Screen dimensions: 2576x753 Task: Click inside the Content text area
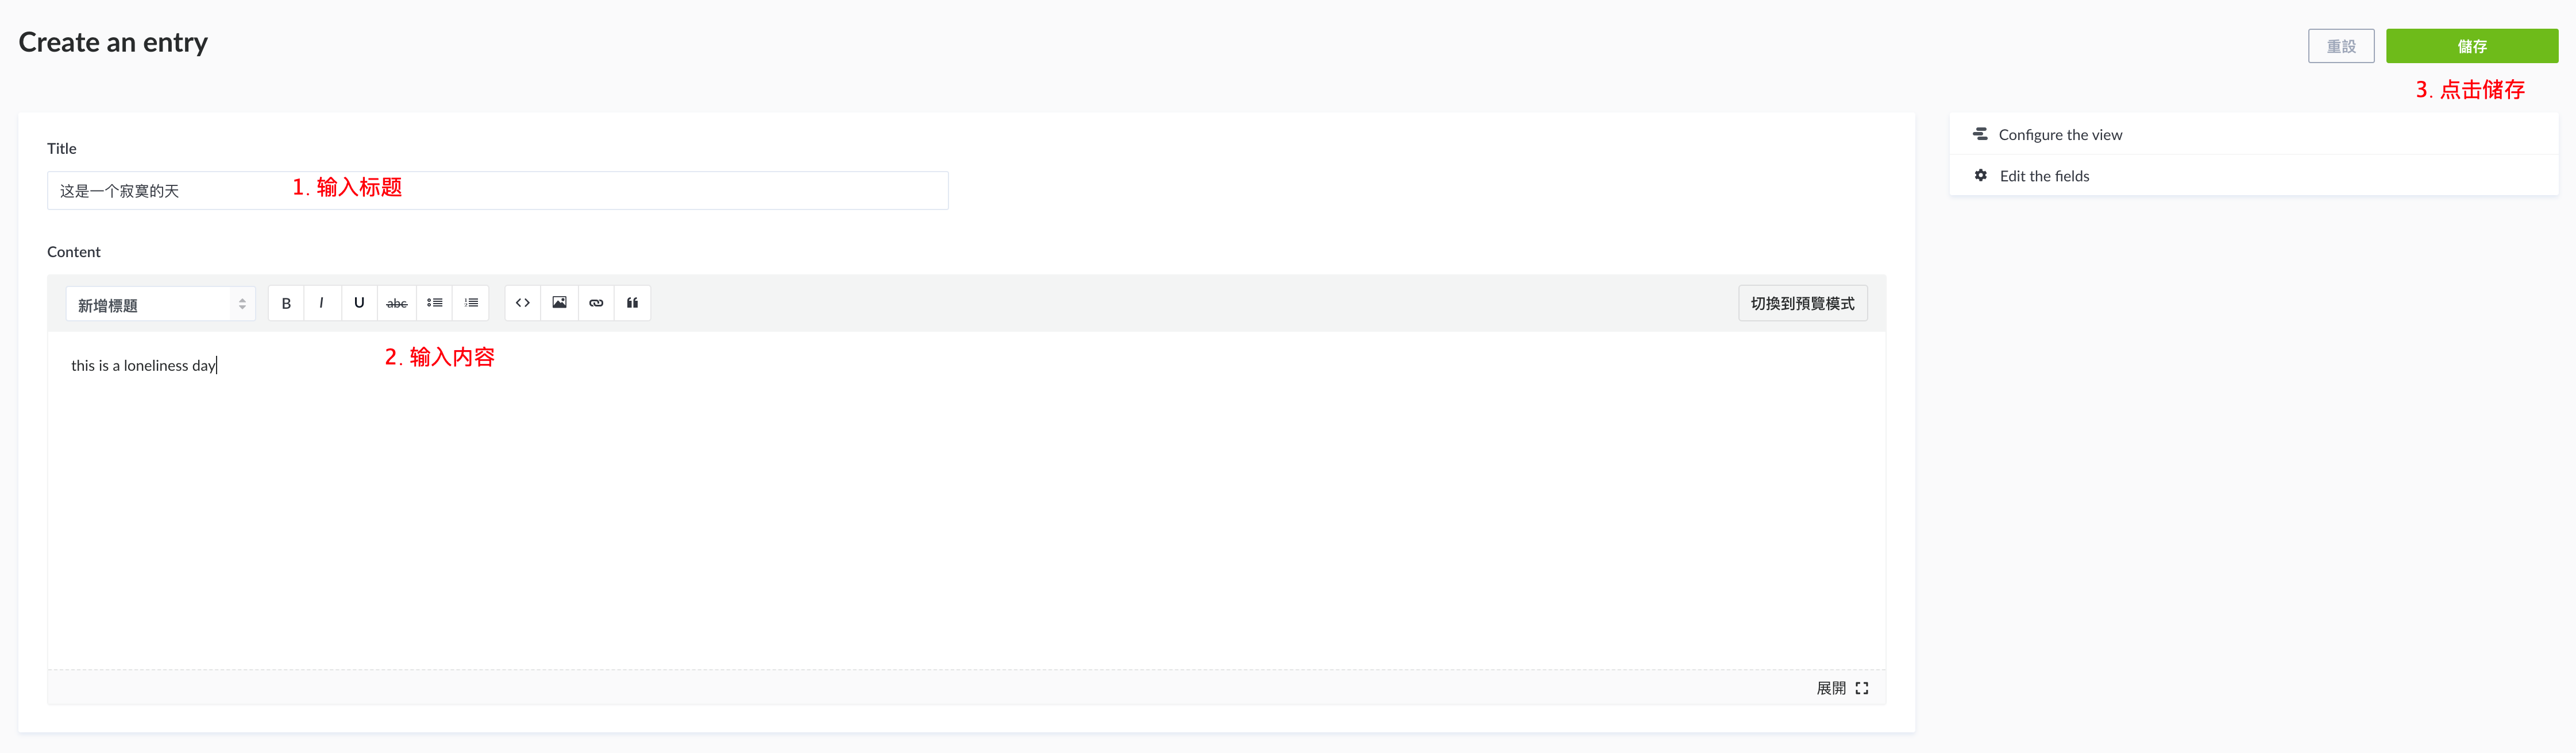tap(966, 499)
